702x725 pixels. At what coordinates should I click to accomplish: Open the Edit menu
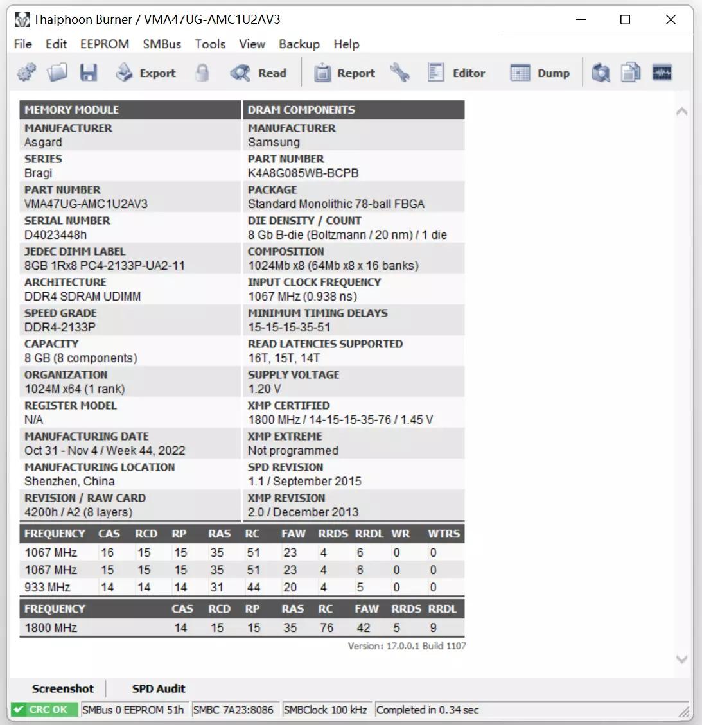[56, 44]
